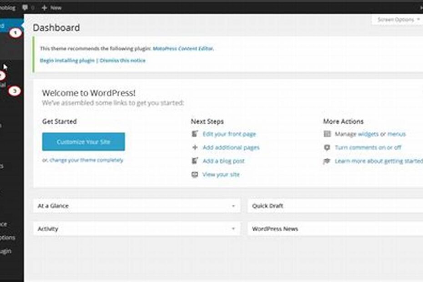Click the Edit your front page icon

(195, 134)
